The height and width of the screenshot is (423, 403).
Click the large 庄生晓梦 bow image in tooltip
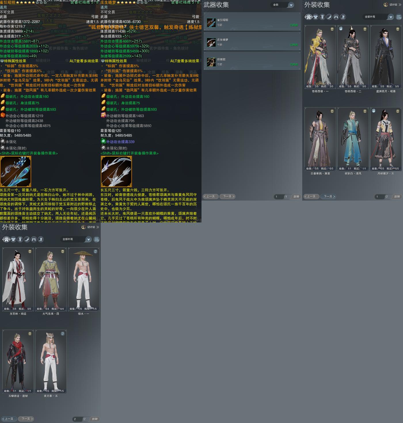(x=116, y=172)
